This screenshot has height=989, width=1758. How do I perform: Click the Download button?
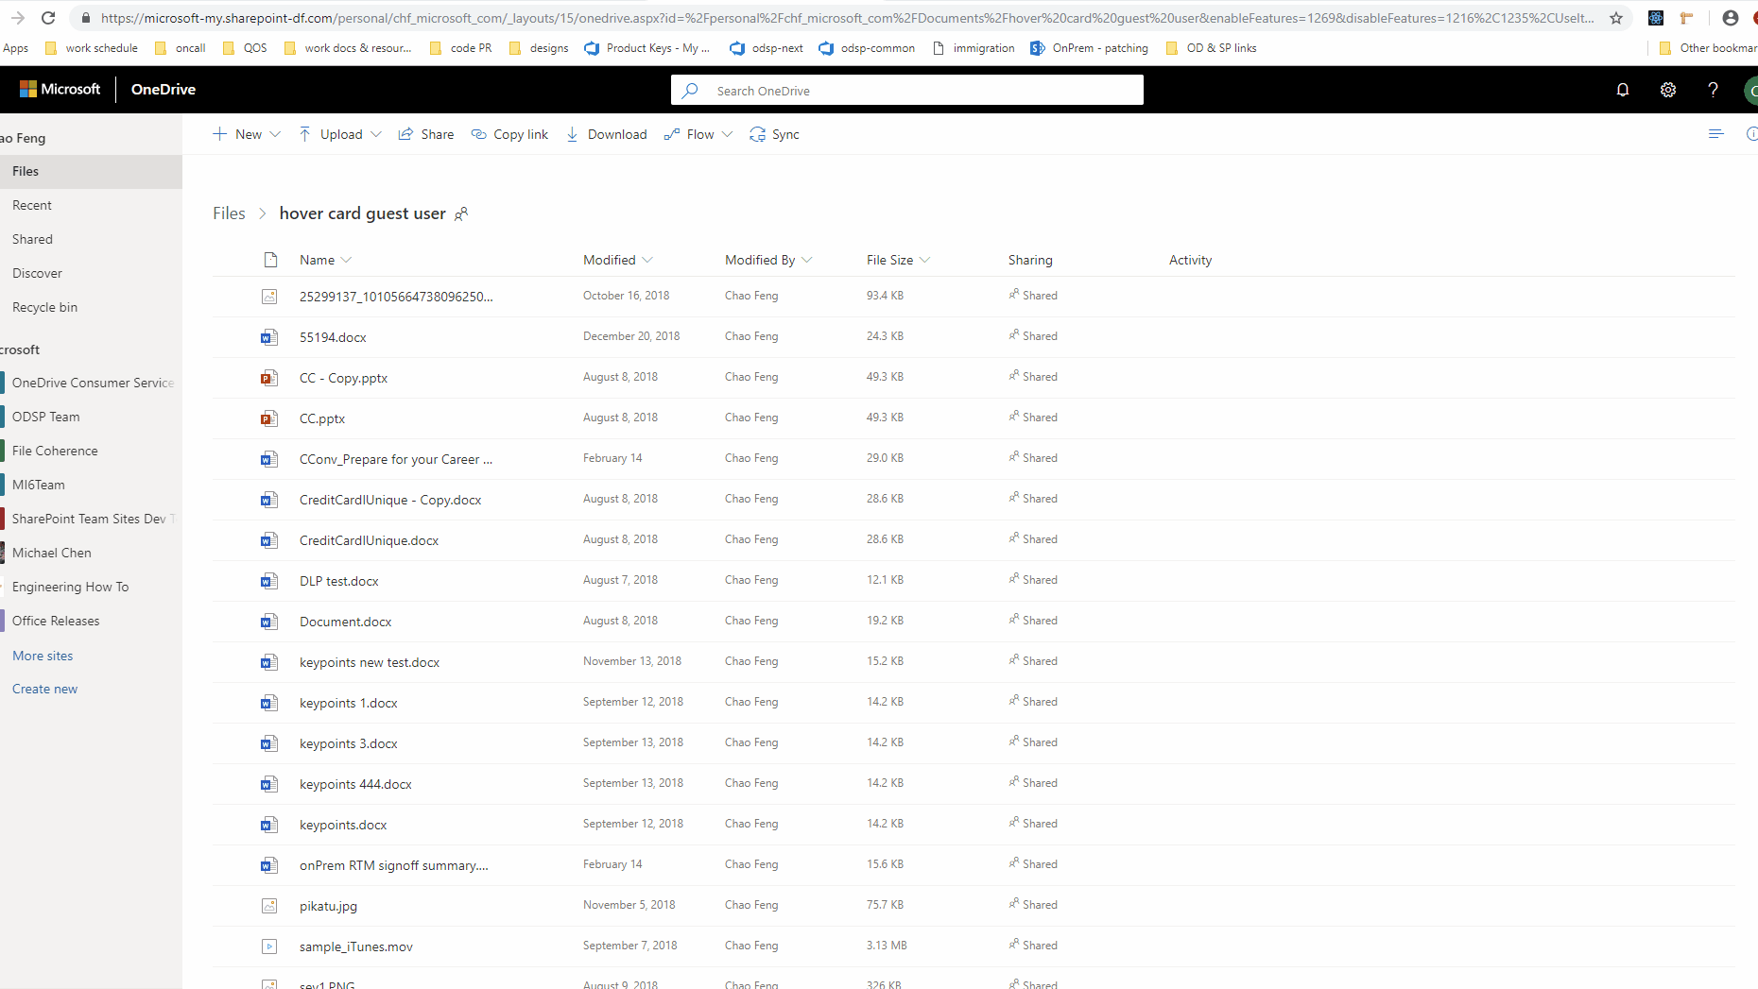tap(606, 134)
